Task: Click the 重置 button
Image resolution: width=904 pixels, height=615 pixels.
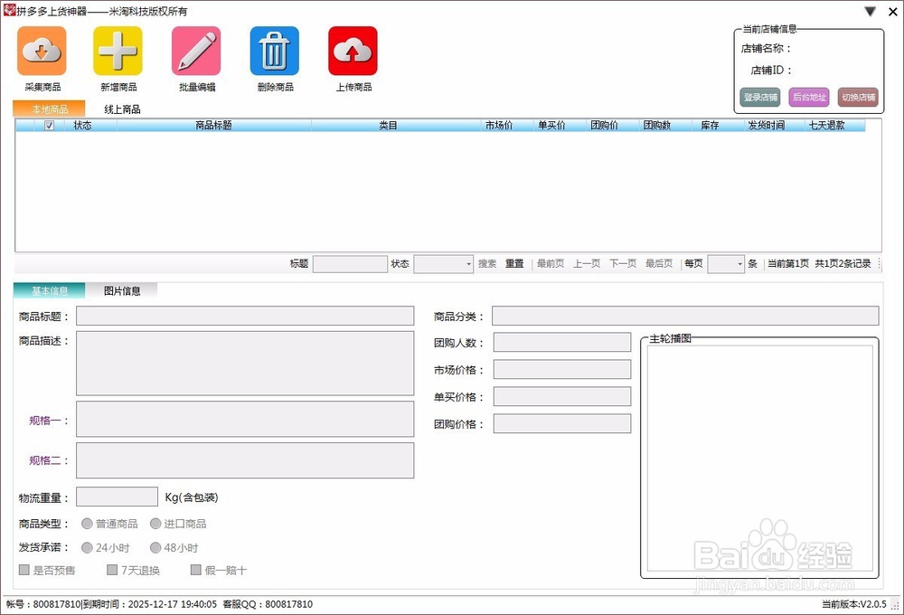Action: pos(514,264)
